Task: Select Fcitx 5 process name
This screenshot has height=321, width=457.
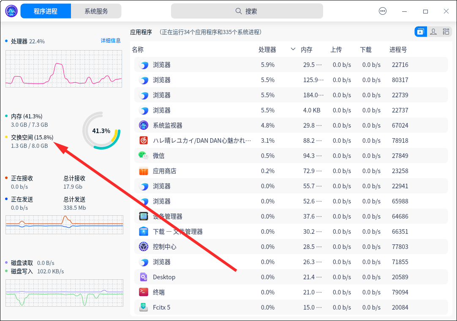Action: [161, 308]
